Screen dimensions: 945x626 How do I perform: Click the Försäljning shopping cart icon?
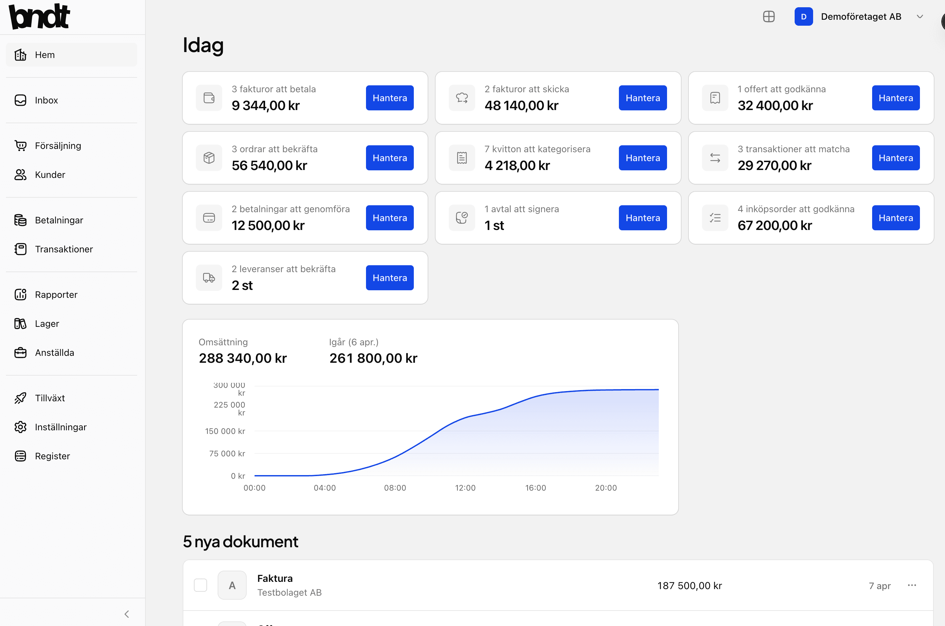(20, 146)
